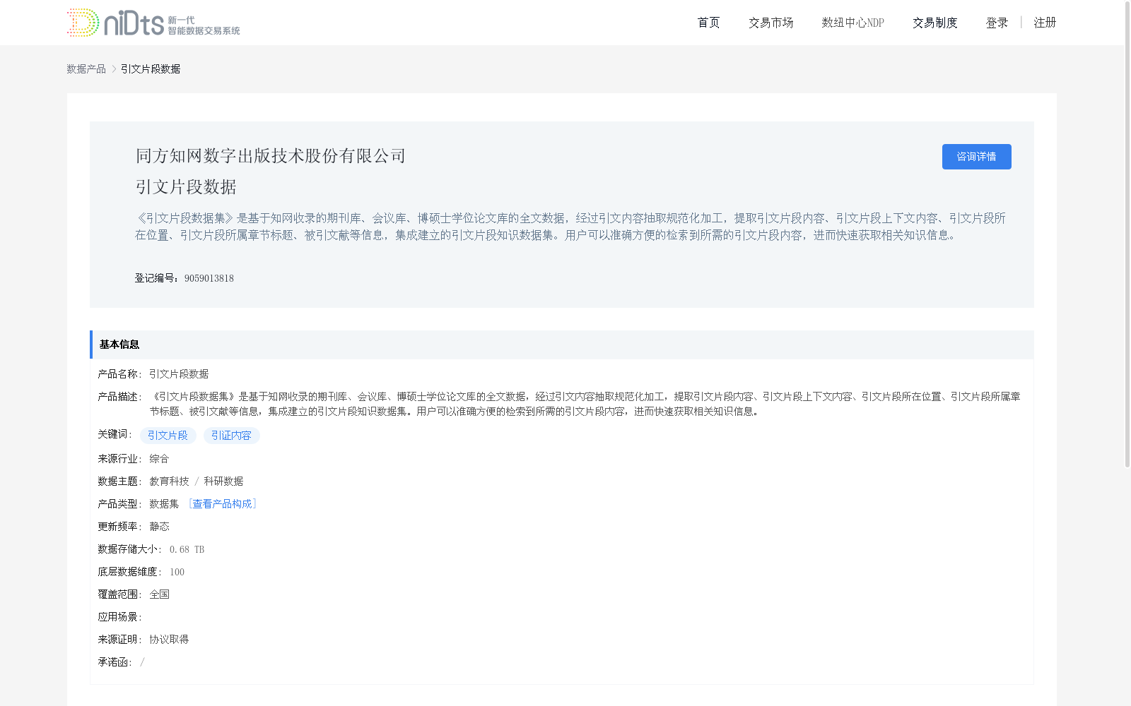
Task: Click the niDts logo icon
Action: [153, 23]
